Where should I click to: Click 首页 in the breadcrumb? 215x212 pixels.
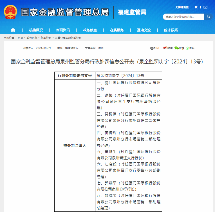(x=21, y=38)
